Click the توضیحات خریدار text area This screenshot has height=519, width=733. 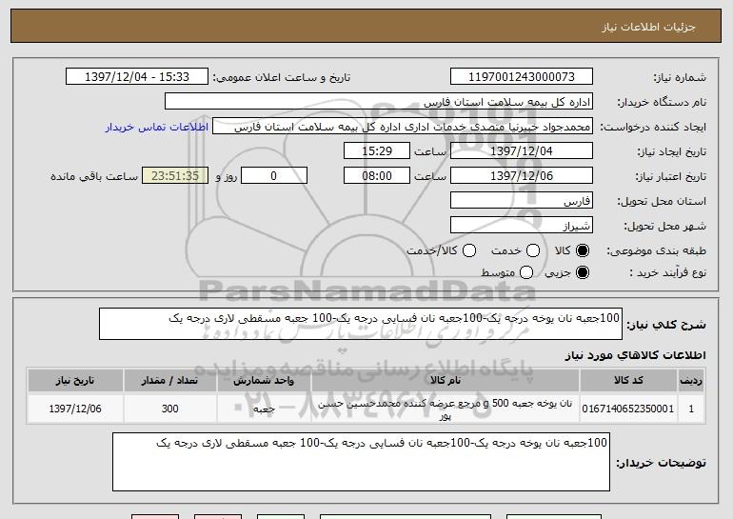(x=361, y=462)
